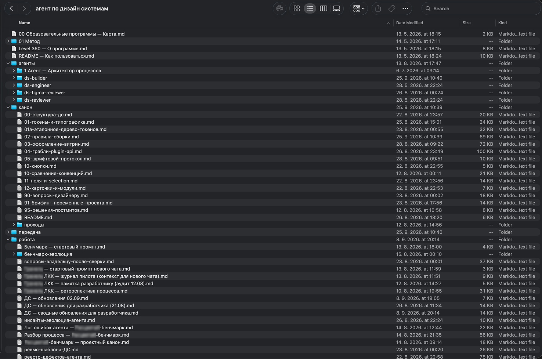
Task: Select file icon of 04-грабли-plugin-api.md
Action: pos(19,151)
